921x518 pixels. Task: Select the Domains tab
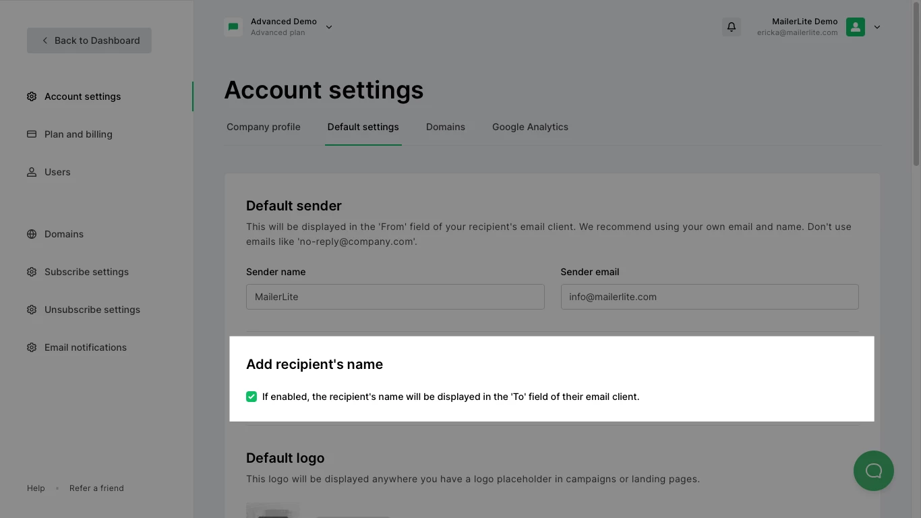tap(446, 127)
